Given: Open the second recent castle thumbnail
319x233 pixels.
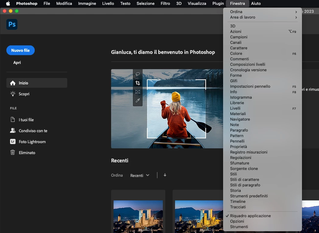Looking at the screenshot, I should coord(199,217).
